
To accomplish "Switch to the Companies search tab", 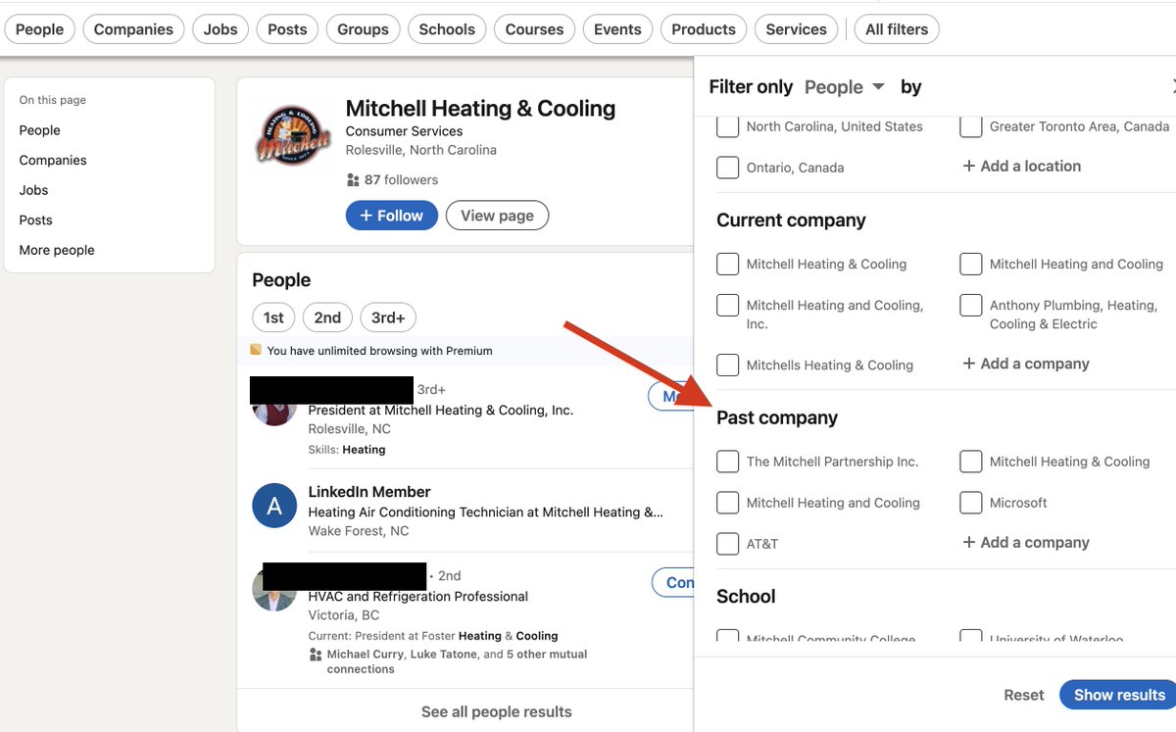I will tap(133, 29).
